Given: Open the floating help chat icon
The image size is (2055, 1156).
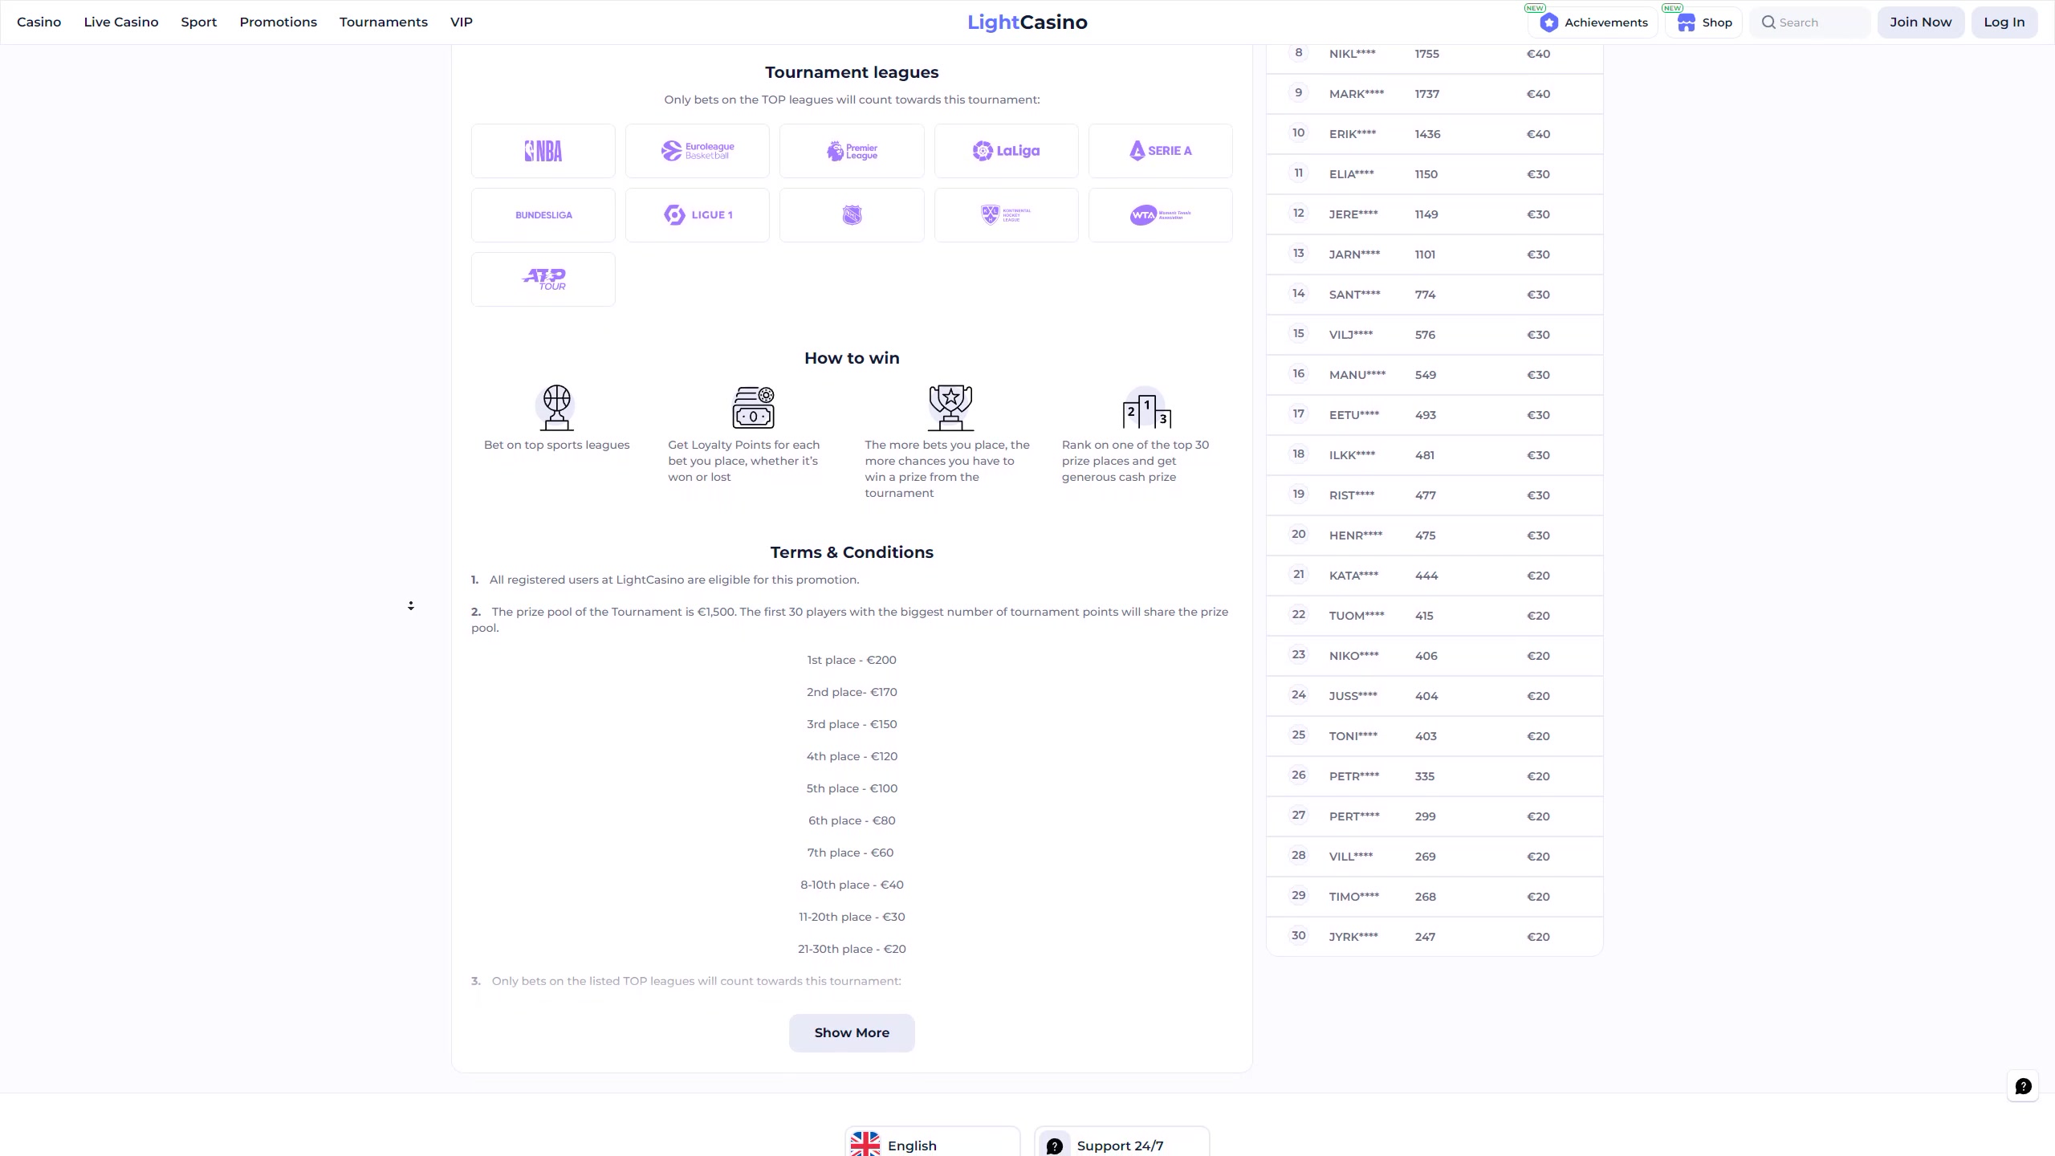Looking at the screenshot, I should pos(2023,1086).
